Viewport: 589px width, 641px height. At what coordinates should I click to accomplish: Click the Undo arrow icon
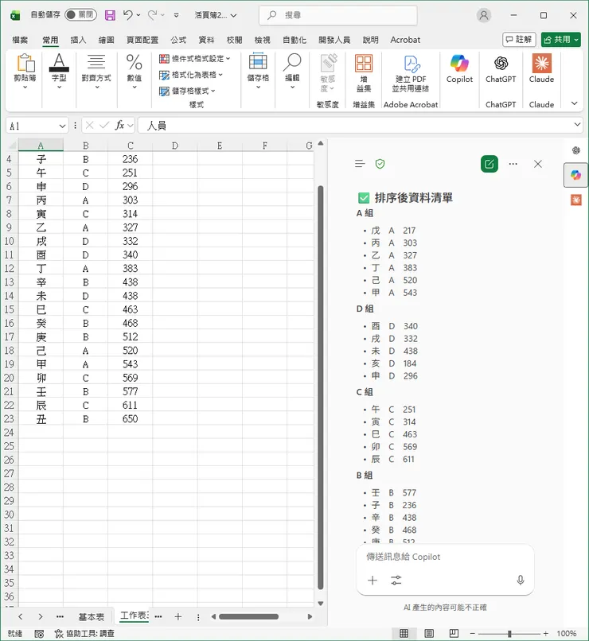tap(127, 15)
